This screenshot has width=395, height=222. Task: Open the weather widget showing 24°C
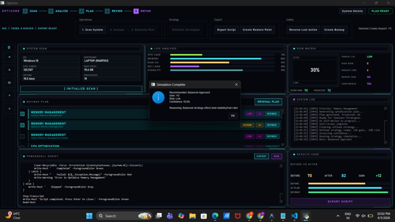pyautogui.click(x=13, y=216)
